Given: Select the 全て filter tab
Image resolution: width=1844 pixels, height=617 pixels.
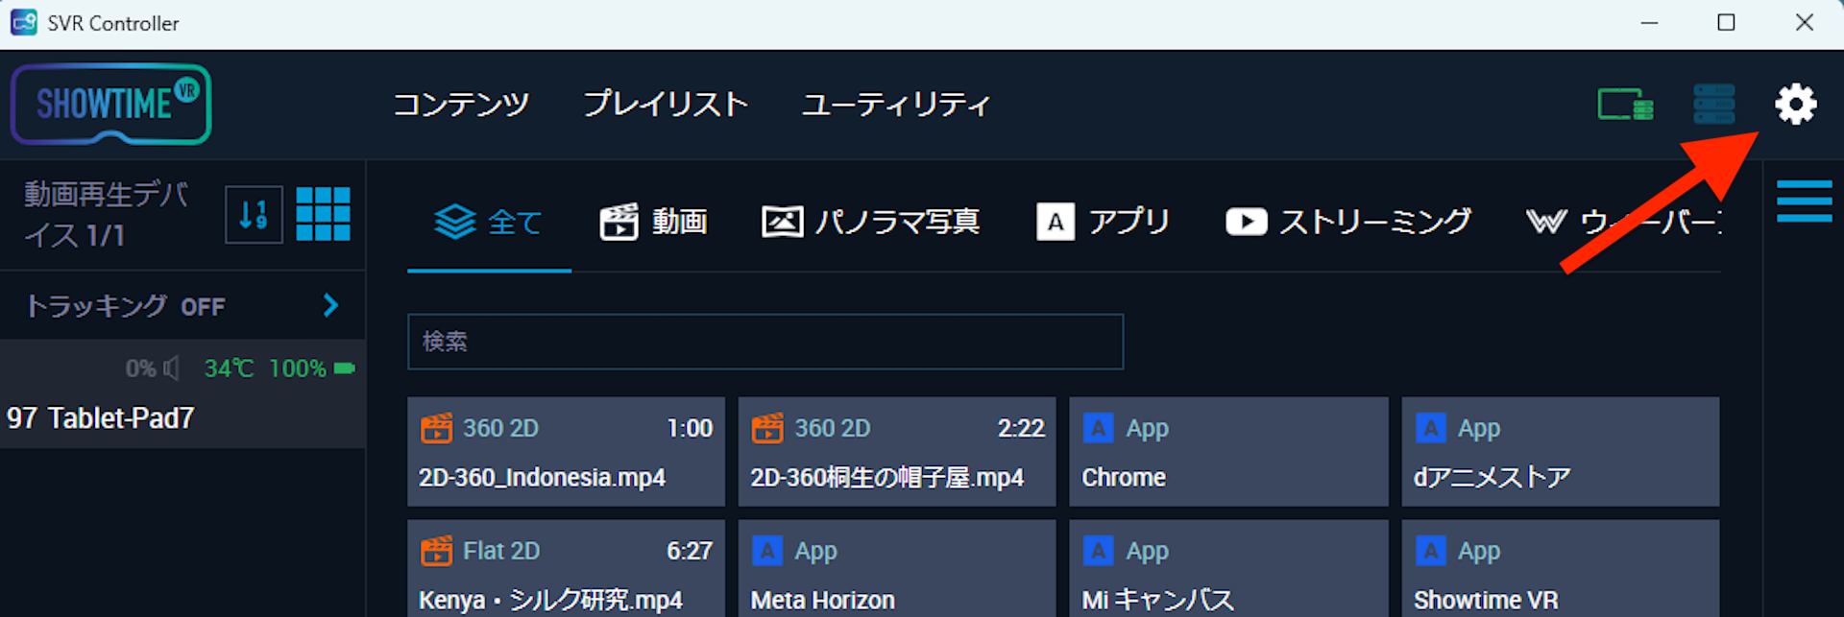Looking at the screenshot, I should coord(489,223).
